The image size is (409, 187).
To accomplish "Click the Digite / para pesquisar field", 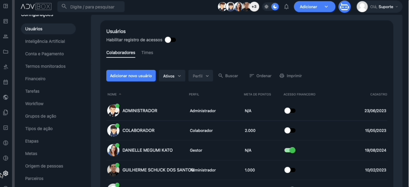I will click(x=91, y=7).
